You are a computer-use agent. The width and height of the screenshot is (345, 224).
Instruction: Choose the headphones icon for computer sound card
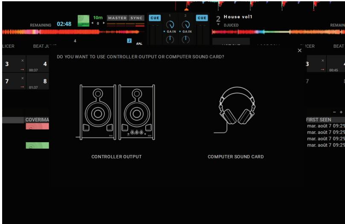[235, 110]
